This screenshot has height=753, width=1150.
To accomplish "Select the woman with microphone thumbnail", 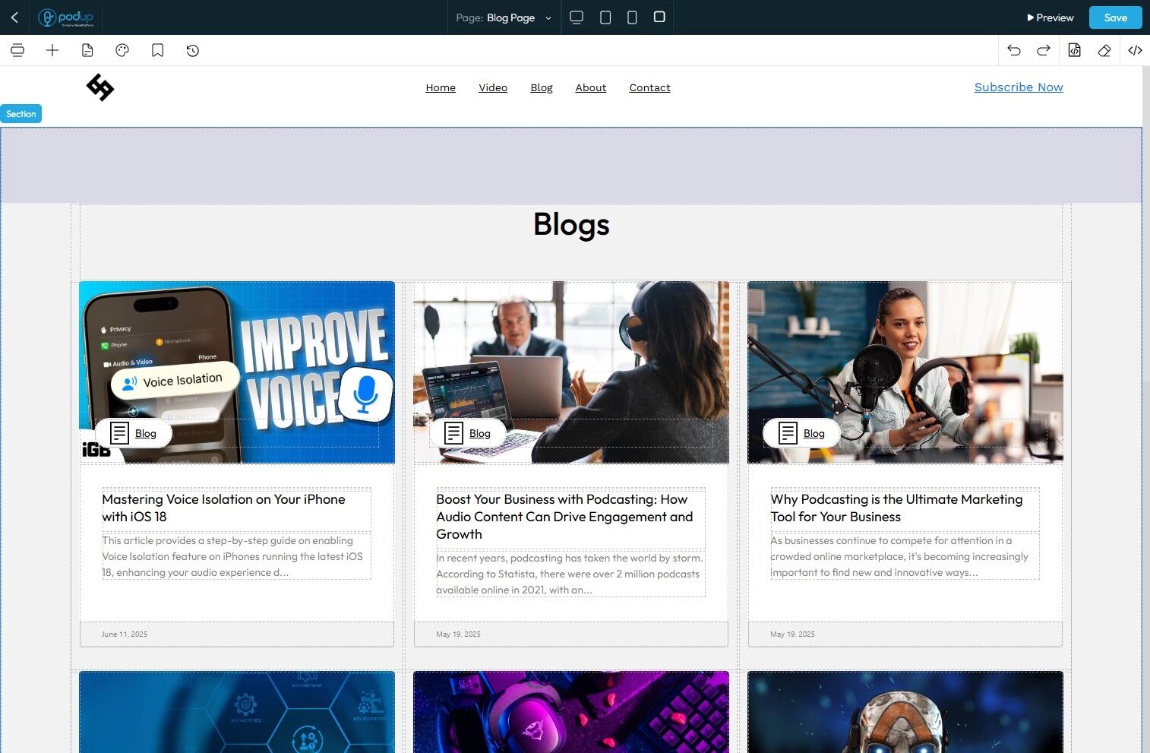I will 905,372.
